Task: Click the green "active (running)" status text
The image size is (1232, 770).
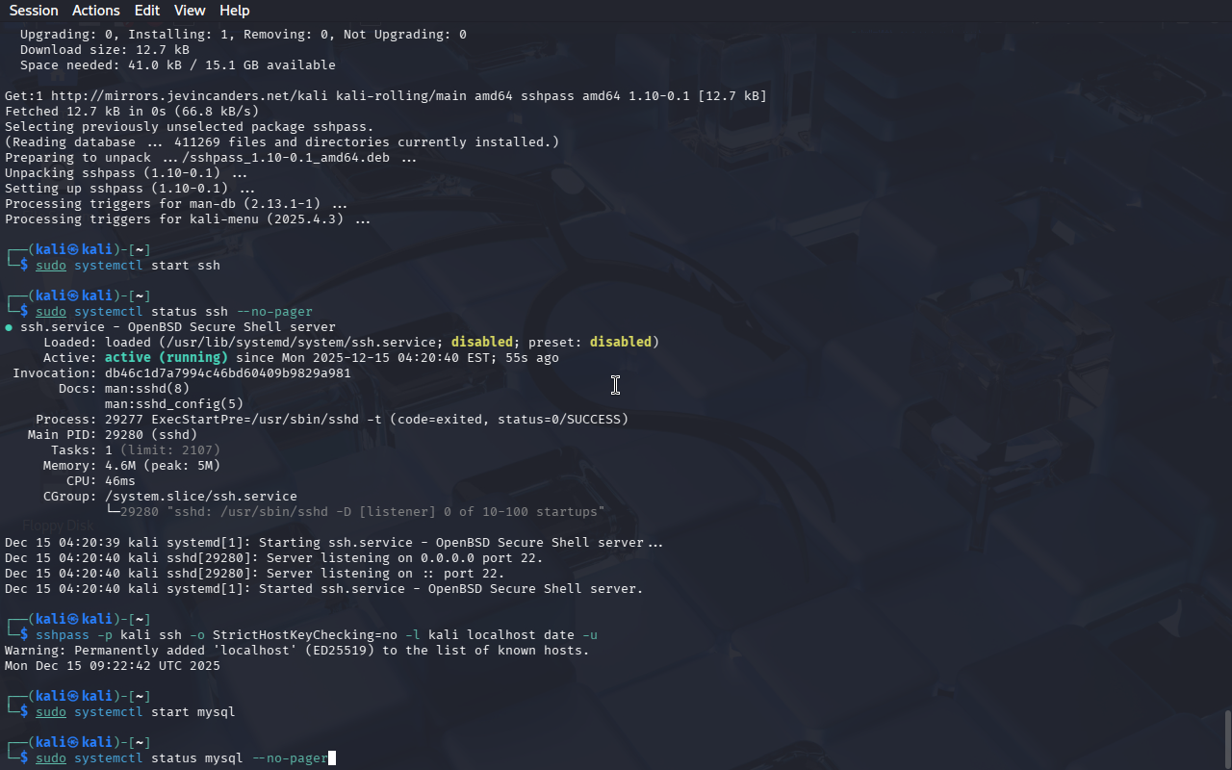Action: [x=167, y=358]
